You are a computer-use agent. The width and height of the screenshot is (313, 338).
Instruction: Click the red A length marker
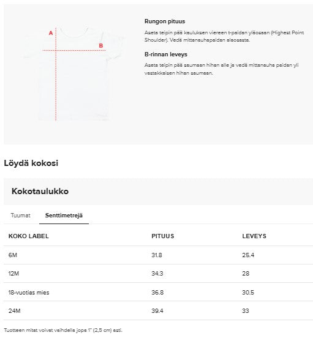tap(51, 33)
